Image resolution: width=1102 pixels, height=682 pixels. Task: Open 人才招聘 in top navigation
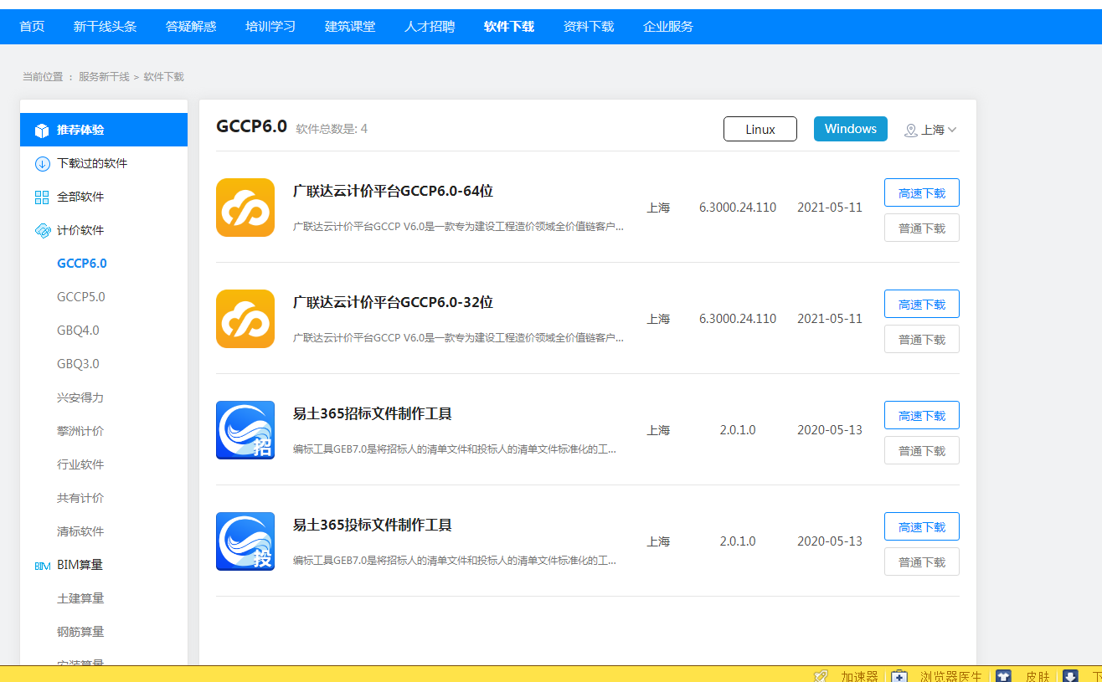[x=430, y=27]
